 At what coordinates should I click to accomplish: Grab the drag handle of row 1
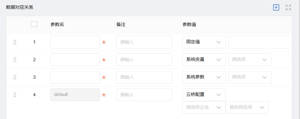[15, 42]
